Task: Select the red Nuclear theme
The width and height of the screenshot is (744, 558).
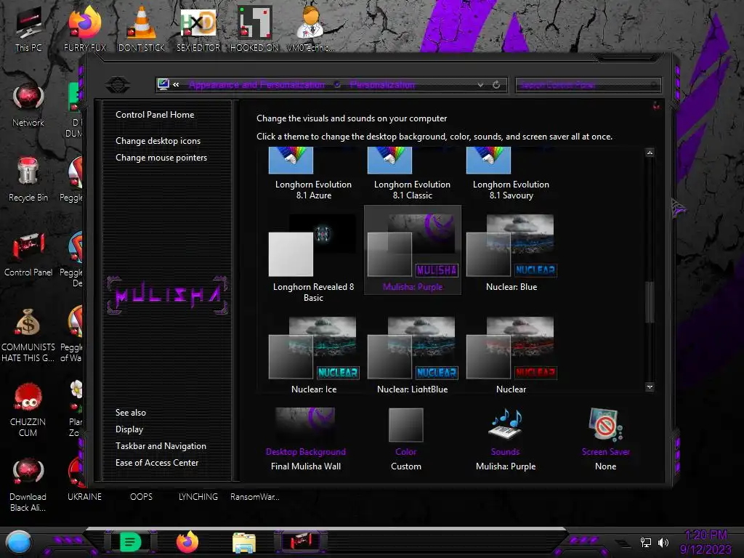Action: (x=511, y=354)
